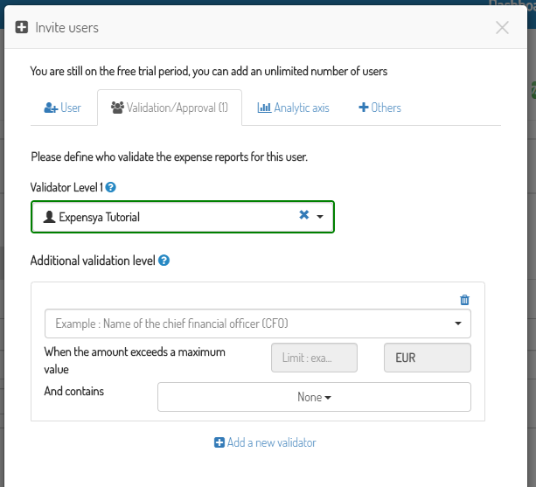Click the help icon next to Validator Level 1
The width and height of the screenshot is (536, 487).
[x=110, y=187]
